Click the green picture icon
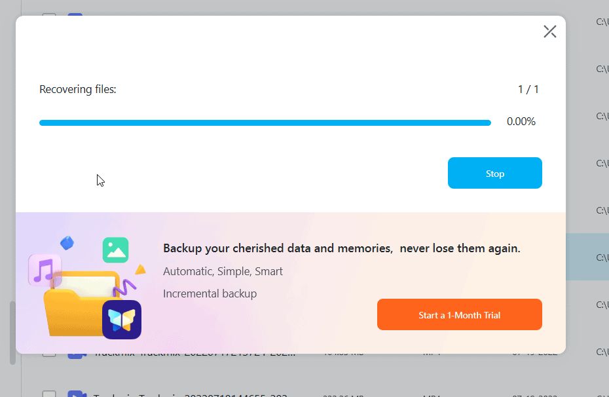609x397 pixels. click(115, 250)
